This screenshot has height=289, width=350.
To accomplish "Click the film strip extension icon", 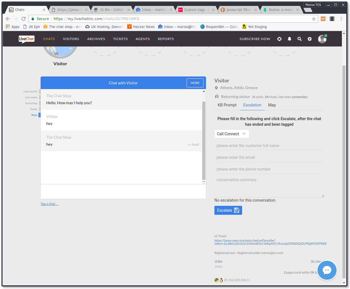I will pos(332,19).
